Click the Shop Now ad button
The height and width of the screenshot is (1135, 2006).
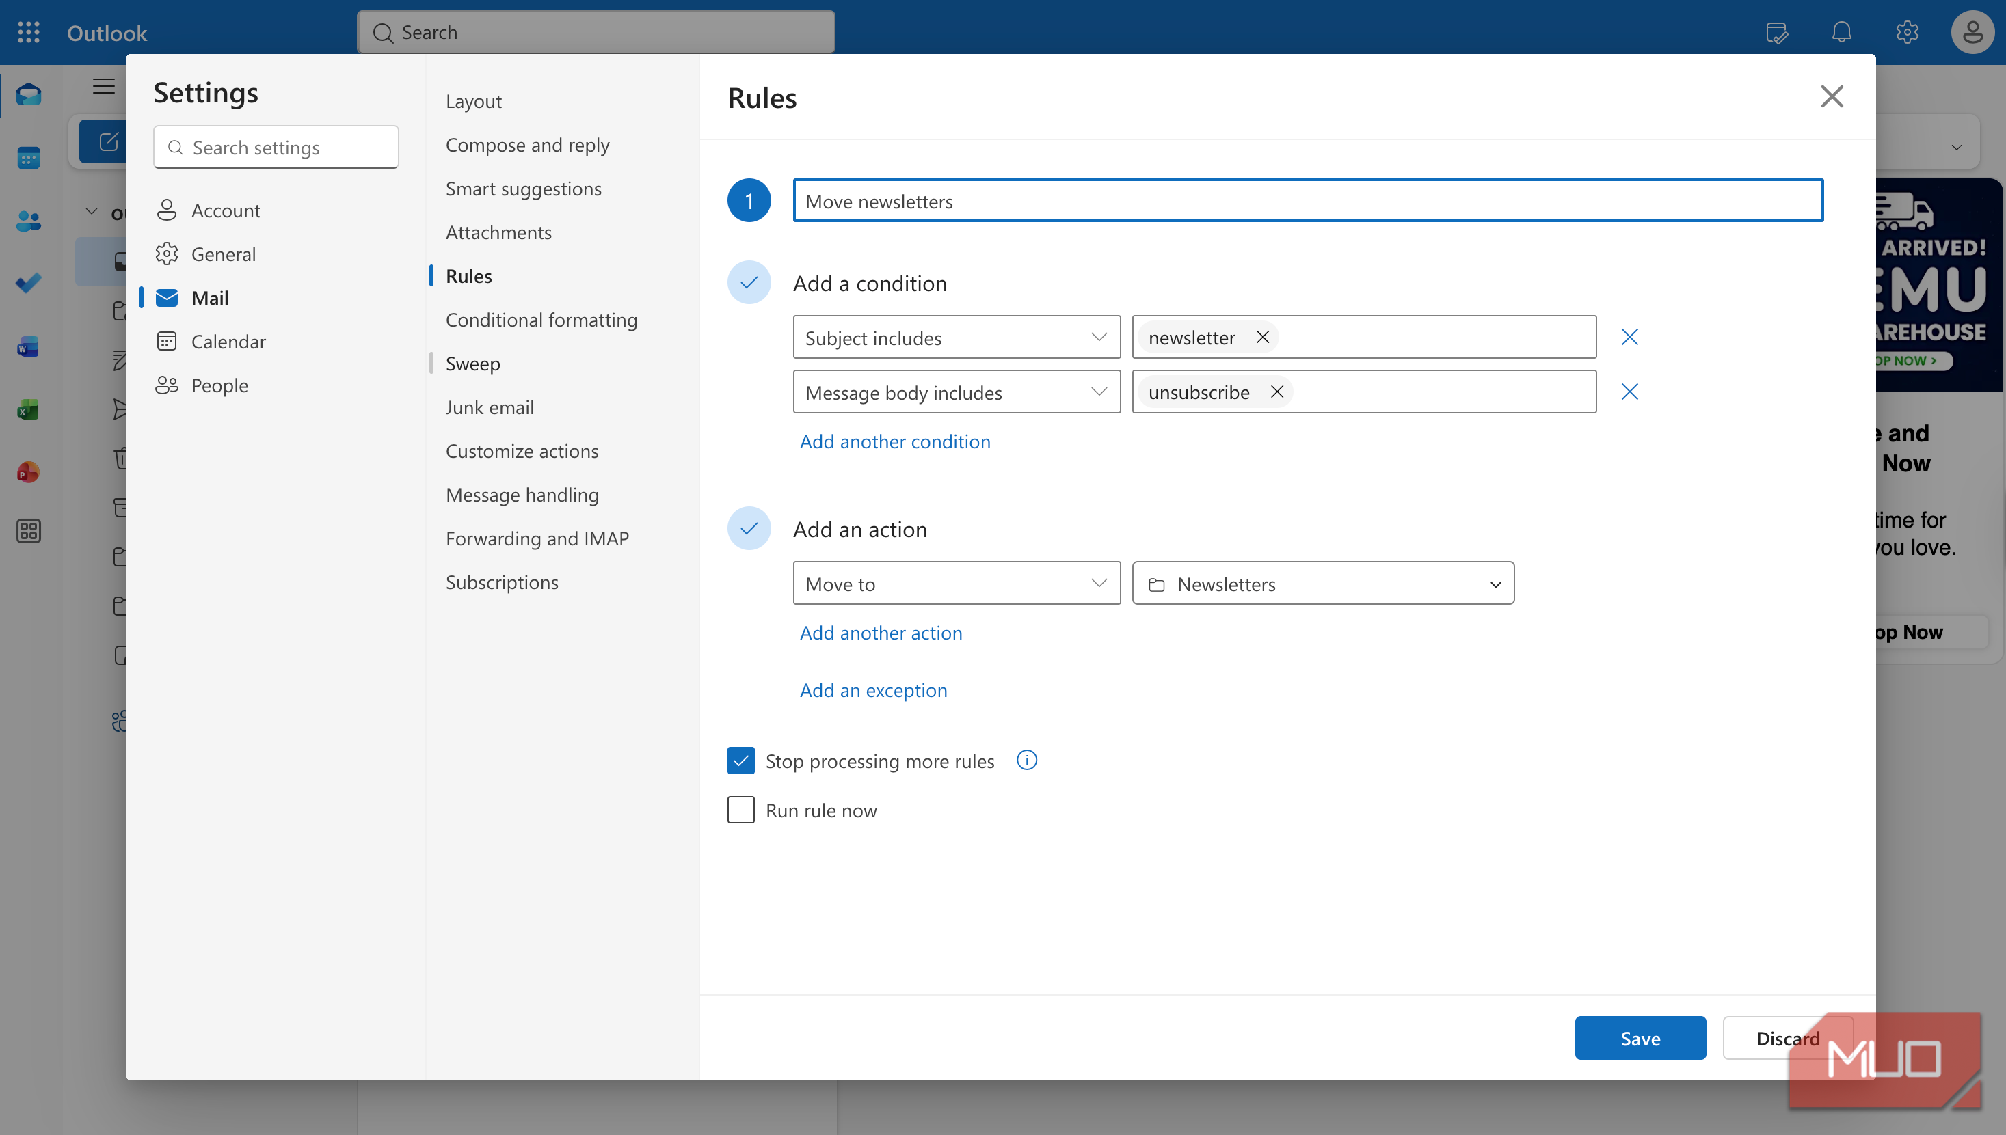point(1930,632)
